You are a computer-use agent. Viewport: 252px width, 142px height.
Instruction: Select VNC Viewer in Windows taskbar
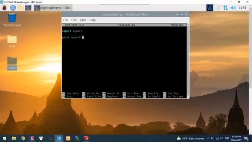[x=59, y=138]
